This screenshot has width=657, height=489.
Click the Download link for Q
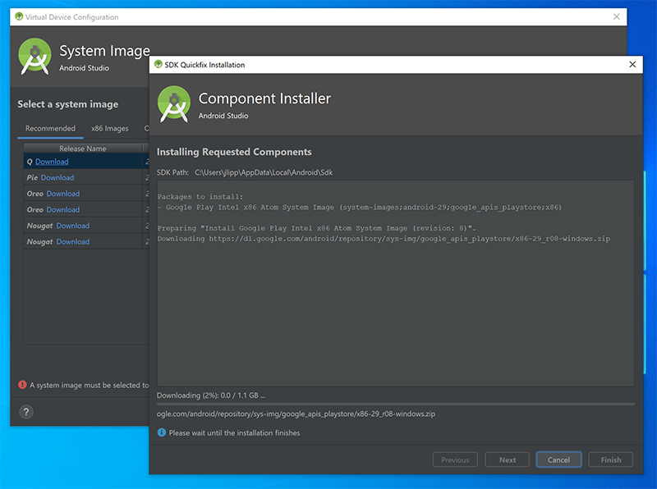coord(52,162)
